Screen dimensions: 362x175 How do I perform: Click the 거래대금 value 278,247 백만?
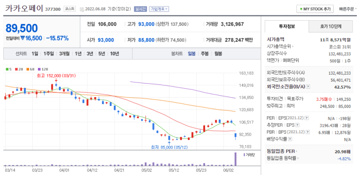point(239,40)
